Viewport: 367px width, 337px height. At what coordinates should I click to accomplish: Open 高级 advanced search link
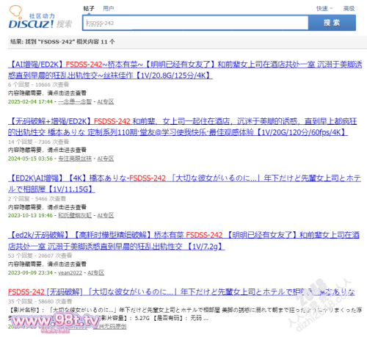(x=349, y=9)
